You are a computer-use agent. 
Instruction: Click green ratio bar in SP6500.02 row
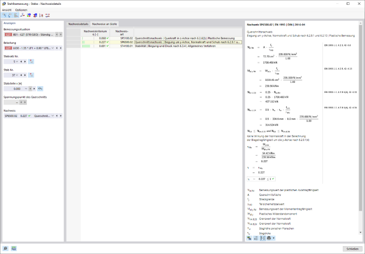click(84, 42)
